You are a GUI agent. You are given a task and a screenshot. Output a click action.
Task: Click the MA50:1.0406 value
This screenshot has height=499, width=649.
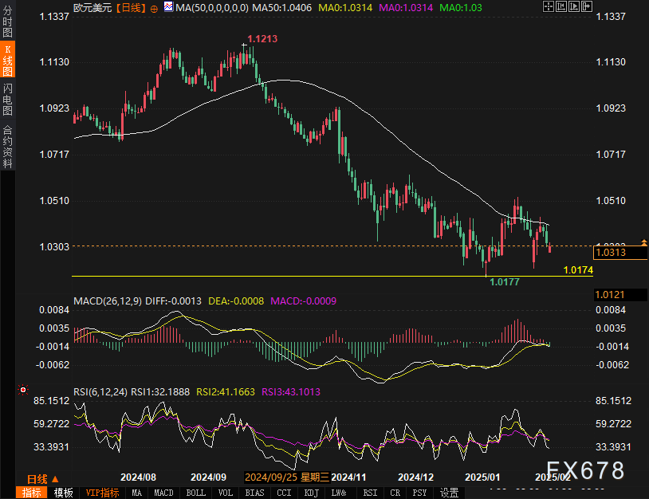click(282, 7)
